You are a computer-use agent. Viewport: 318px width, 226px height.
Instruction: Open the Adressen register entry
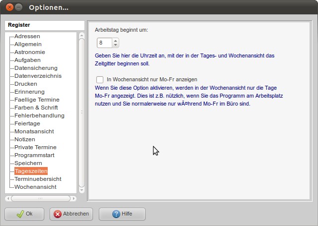(27, 36)
